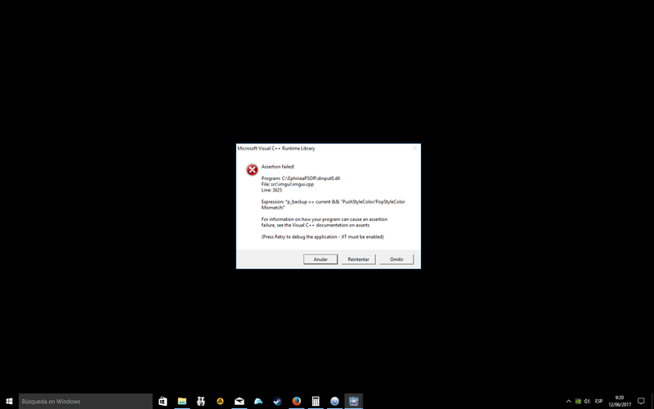Screen dimensions: 654x409
Task: Click the Reintentar button
Action: click(x=358, y=259)
